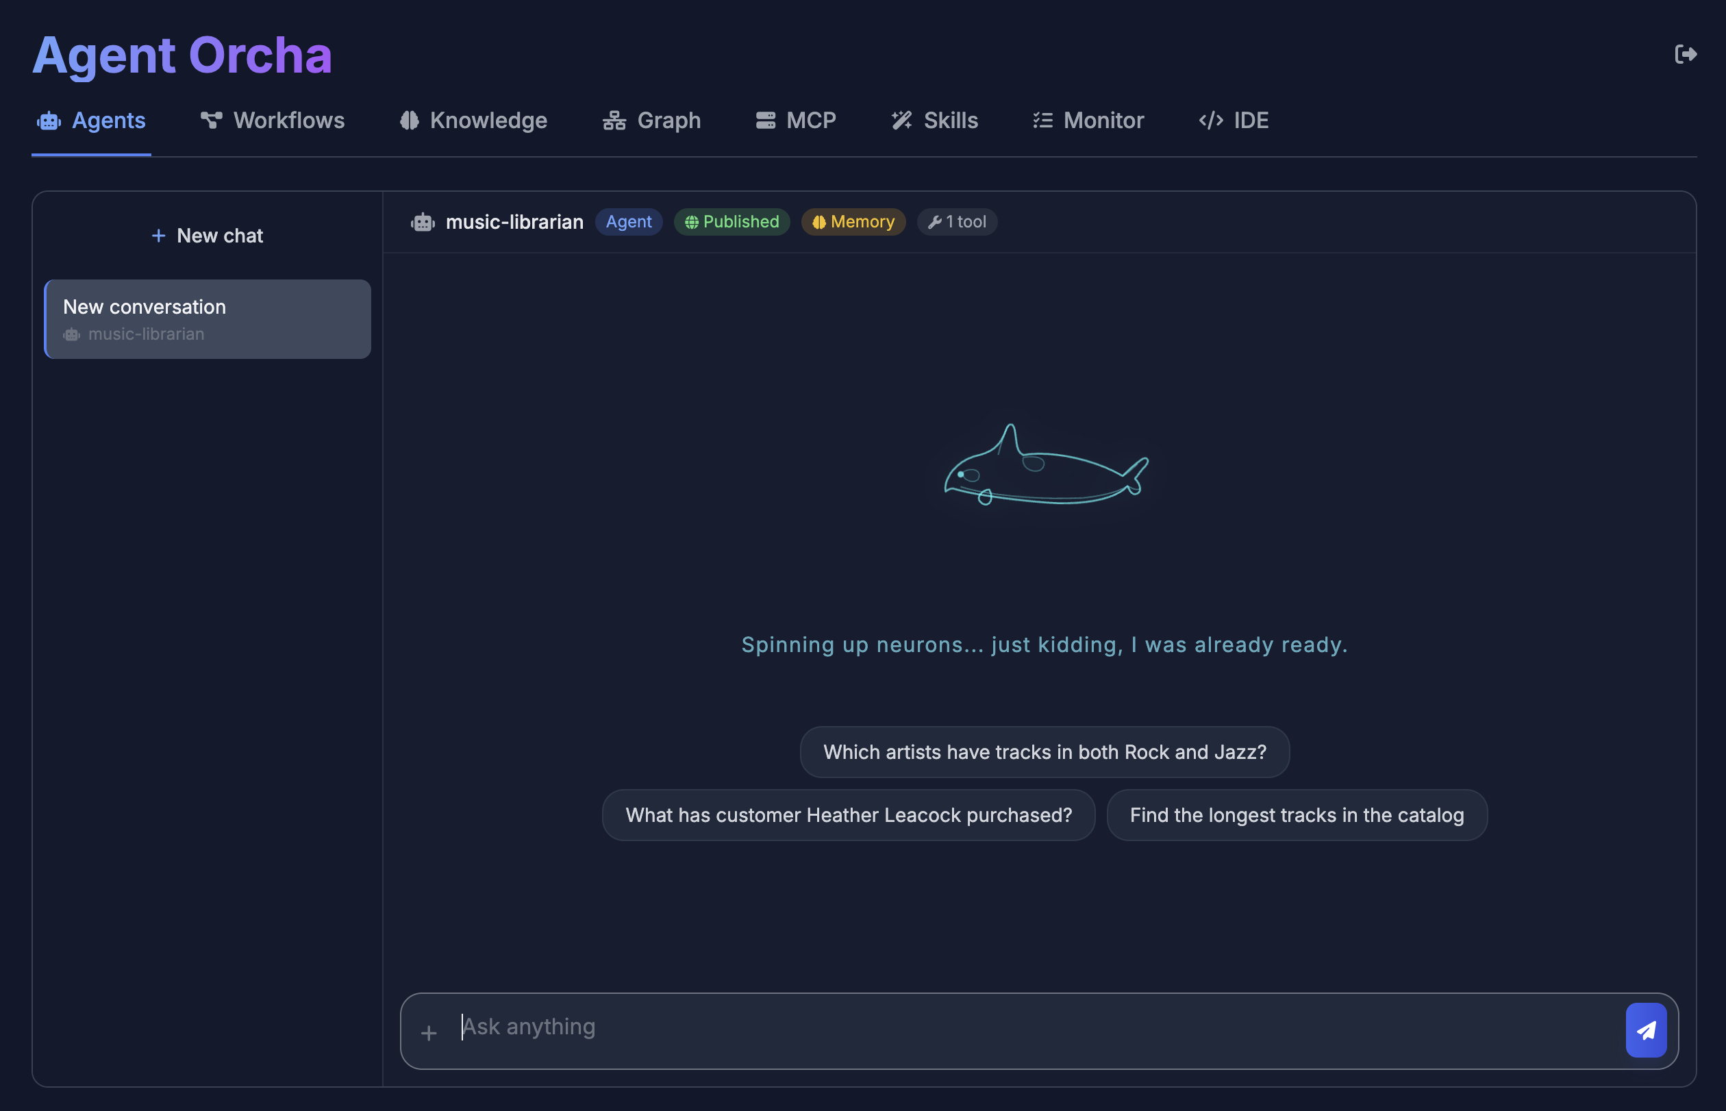
Task: Click the plus attachment icon in the chat input
Action: click(429, 1032)
